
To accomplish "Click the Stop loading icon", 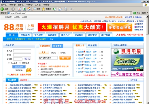I will click(x=20, y=9).
